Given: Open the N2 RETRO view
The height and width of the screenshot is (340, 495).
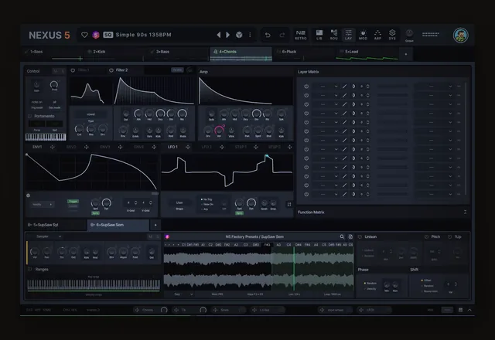Looking at the screenshot, I should tap(301, 35).
